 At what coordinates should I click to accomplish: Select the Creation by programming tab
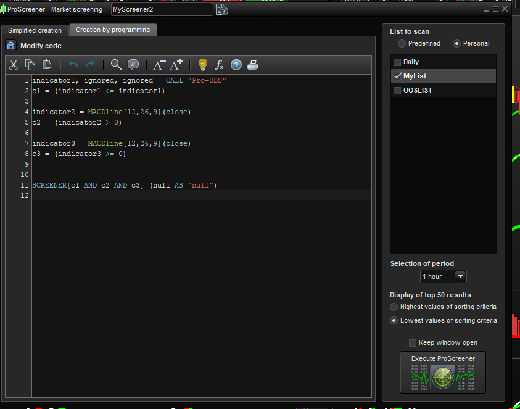113,30
